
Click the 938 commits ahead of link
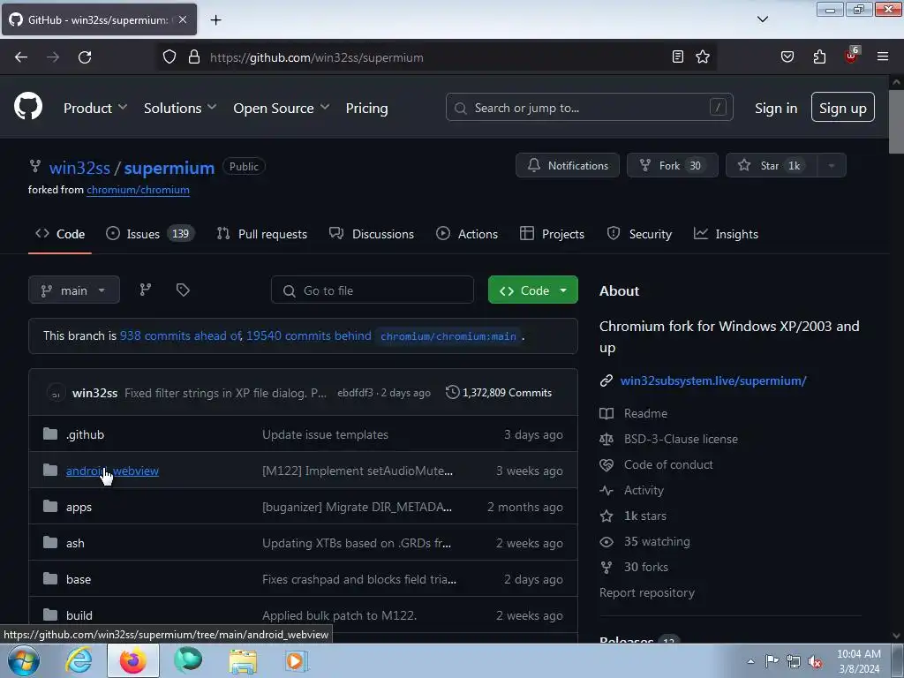[180, 335]
